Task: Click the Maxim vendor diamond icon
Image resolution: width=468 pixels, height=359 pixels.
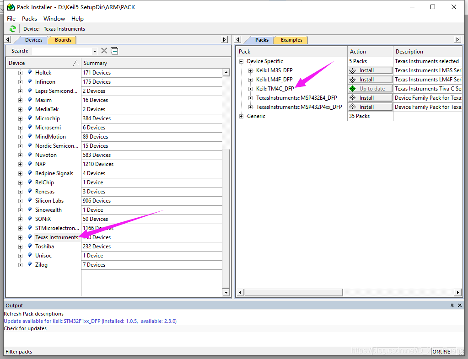Action: click(x=30, y=100)
